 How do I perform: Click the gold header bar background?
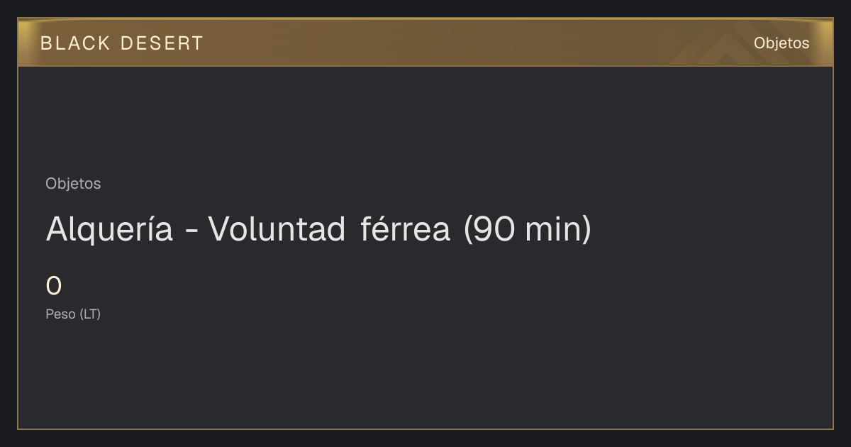[425, 43]
